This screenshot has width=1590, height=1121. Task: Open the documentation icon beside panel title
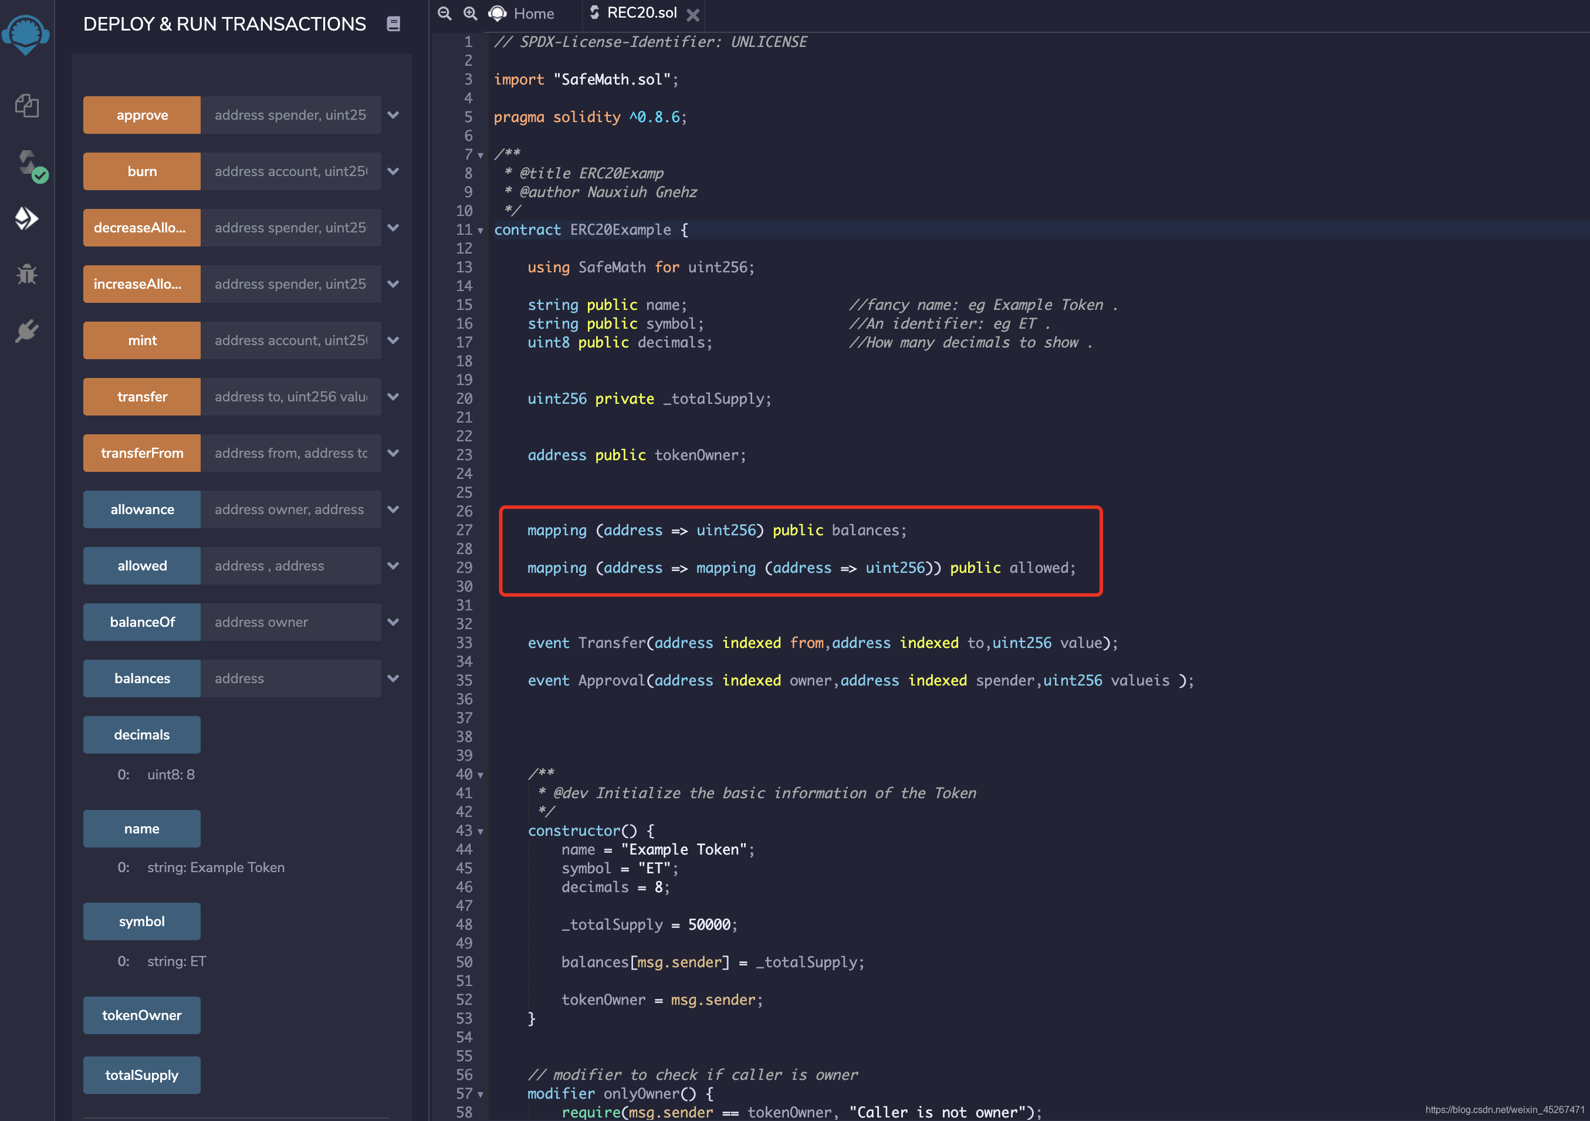point(393,23)
